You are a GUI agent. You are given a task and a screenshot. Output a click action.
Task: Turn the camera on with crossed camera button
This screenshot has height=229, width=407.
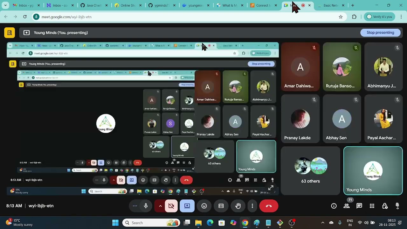tap(171, 206)
